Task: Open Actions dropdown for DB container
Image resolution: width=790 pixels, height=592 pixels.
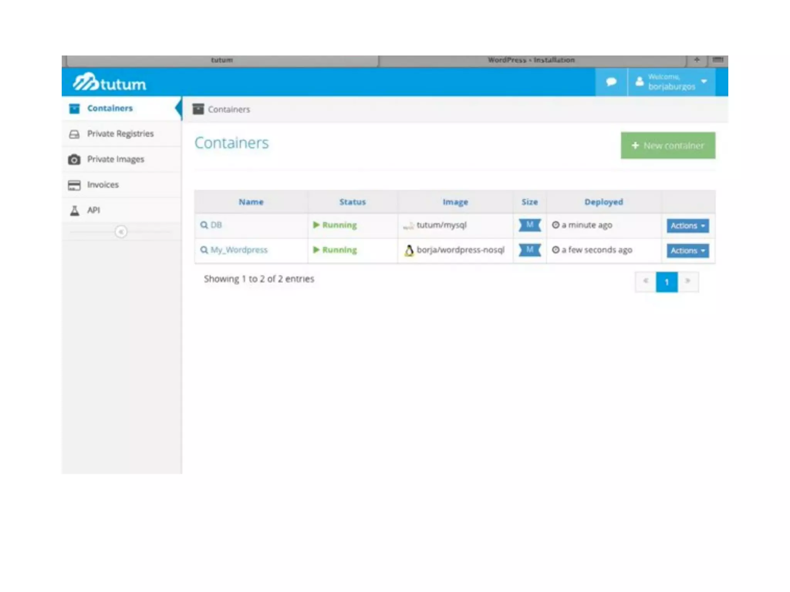Action: point(687,226)
